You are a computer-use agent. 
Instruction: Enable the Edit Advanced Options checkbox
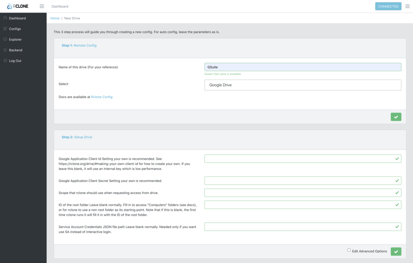click(349, 250)
